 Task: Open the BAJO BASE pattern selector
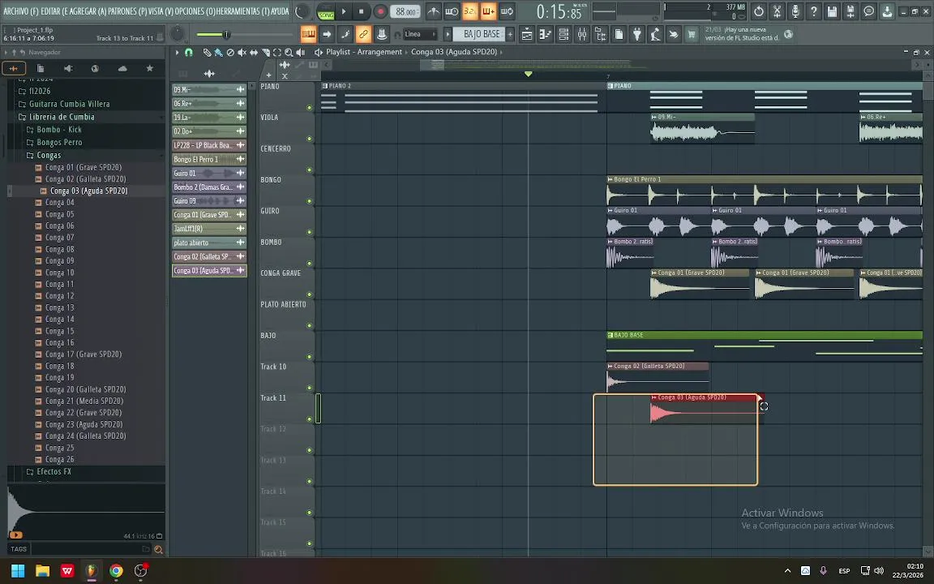pos(482,35)
